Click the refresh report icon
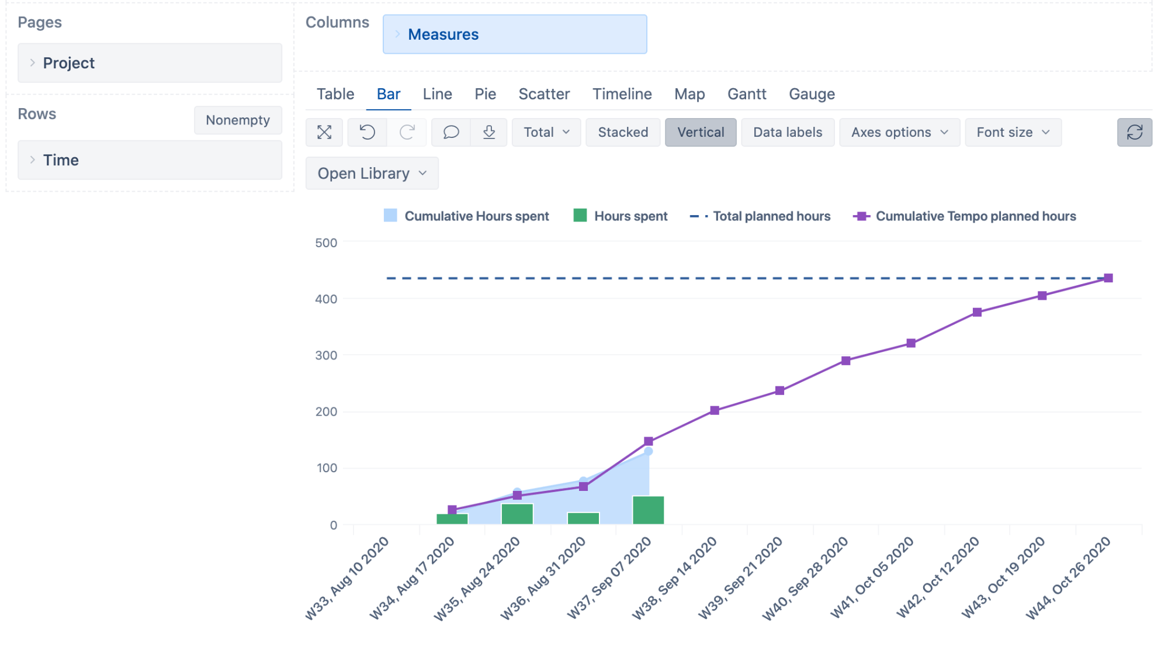The width and height of the screenshot is (1168, 668). point(1134,132)
